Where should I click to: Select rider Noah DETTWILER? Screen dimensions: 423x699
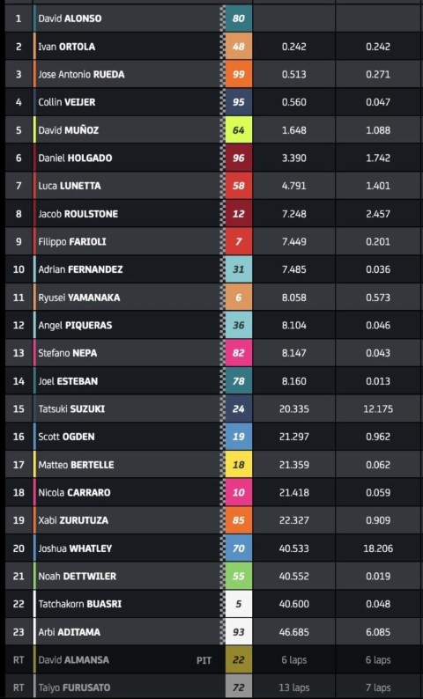[x=78, y=576]
